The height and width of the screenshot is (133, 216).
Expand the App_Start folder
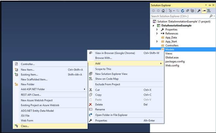pos(157,42)
